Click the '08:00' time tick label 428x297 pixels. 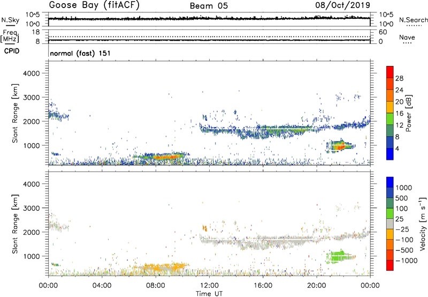[156, 286]
